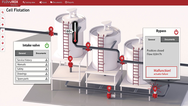Click the lightbulb icon in left sidebar
188x106 pixels.
point(3,31)
